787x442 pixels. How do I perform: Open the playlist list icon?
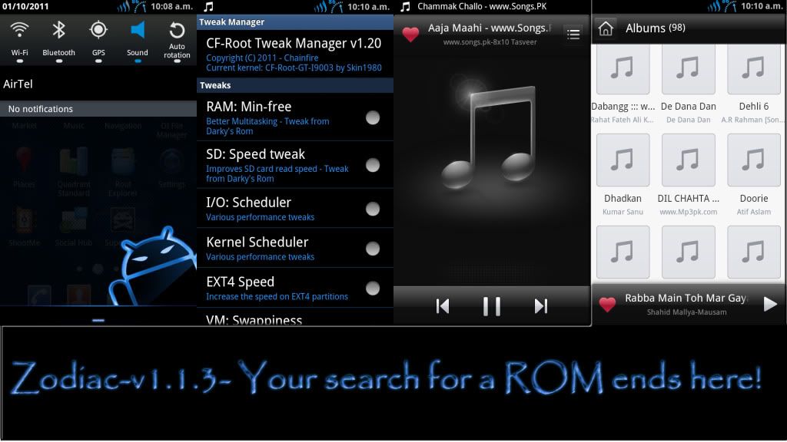point(573,35)
